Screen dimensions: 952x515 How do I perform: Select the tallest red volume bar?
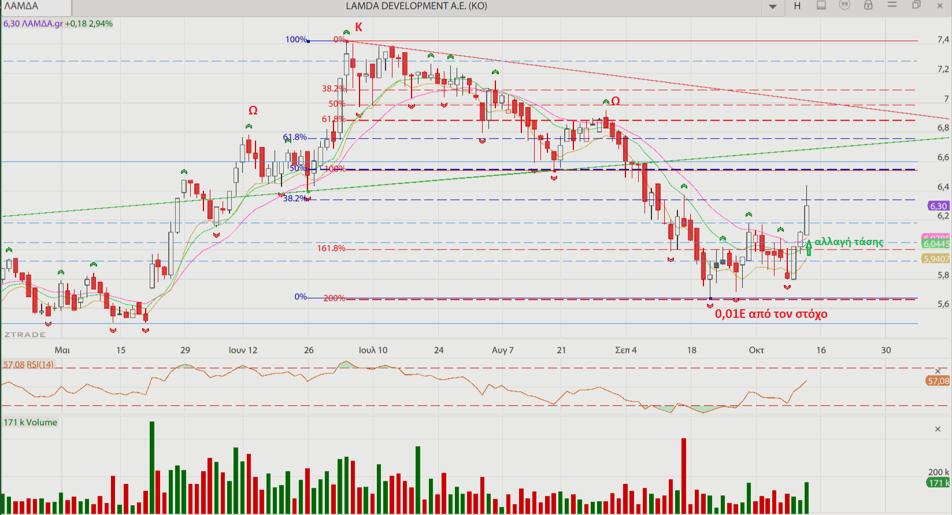pyautogui.click(x=684, y=476)
